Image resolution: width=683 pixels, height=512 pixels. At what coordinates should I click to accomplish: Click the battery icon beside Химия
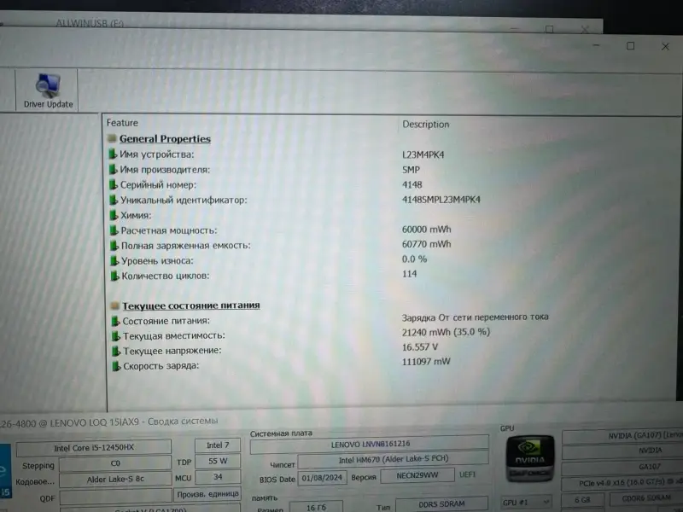114,215
